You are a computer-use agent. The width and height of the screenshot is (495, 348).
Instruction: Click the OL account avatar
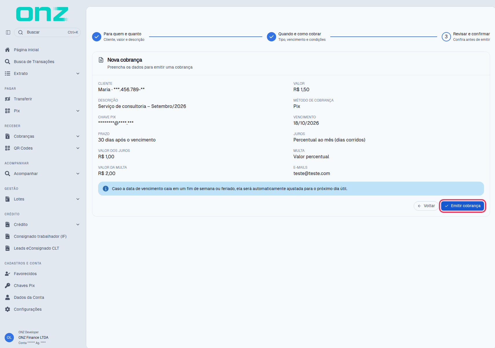[x=9, y=338]
